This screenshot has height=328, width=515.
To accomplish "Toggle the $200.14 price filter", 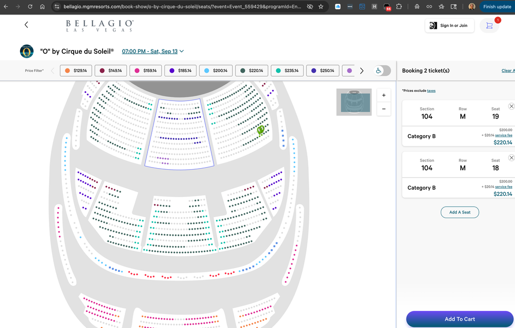I will tap(215, 71).
